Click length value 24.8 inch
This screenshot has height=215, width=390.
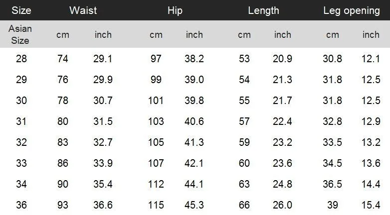pyautogui.click(x=282, y=184)
